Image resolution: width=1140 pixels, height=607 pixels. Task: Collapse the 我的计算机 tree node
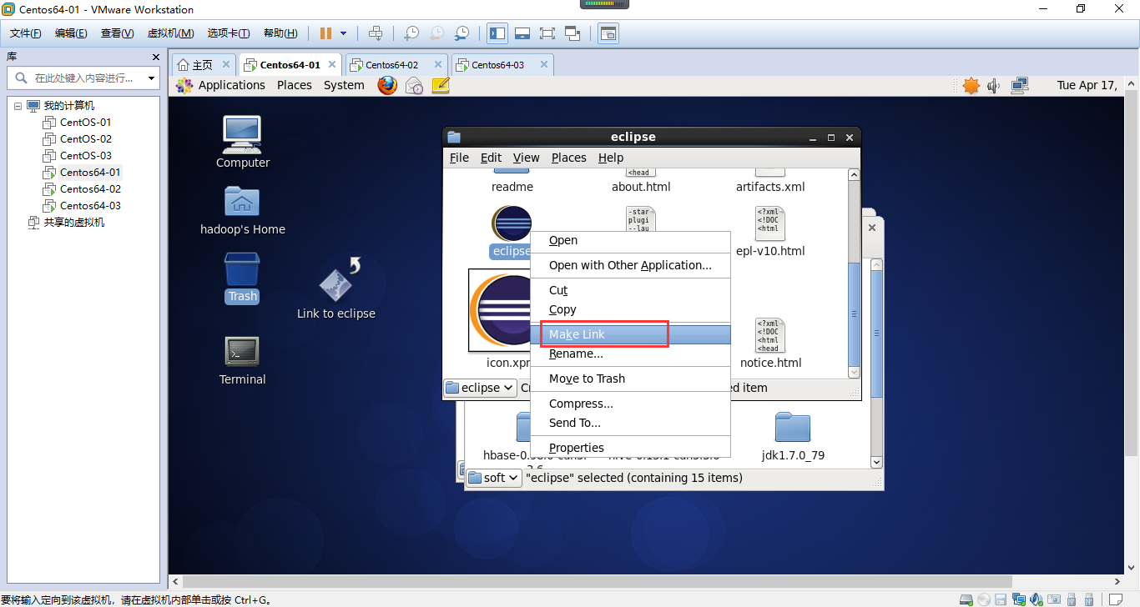18,106
